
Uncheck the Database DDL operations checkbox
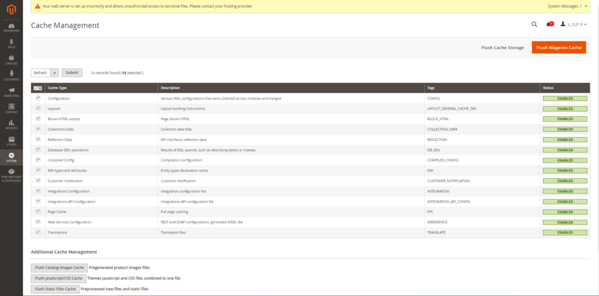coord(38,149)
